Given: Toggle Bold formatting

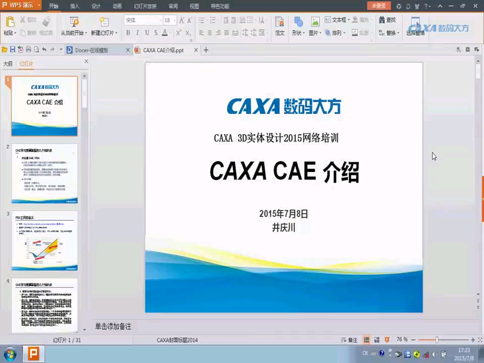Looking at the screenshot, I should (x=128, y=32).
